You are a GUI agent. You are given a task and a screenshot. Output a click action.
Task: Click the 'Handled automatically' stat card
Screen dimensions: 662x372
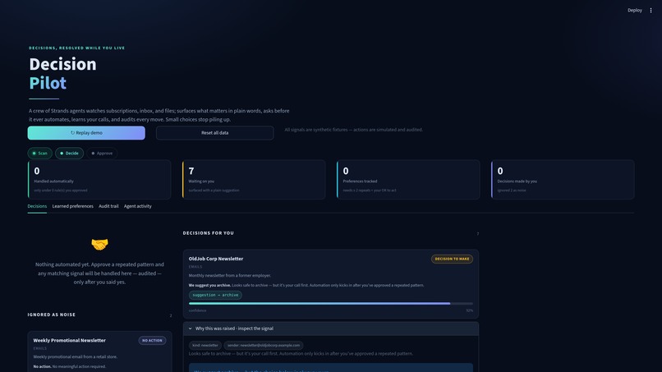point(99,180)
